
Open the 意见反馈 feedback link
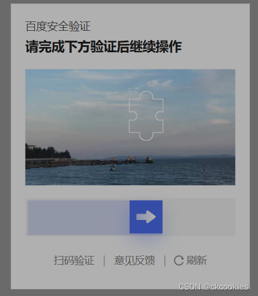(135, 260)
